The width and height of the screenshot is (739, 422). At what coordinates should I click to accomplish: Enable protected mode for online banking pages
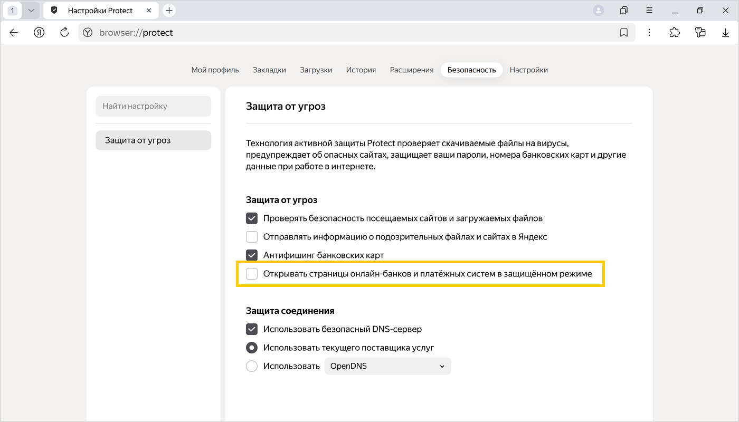[252, 274]
